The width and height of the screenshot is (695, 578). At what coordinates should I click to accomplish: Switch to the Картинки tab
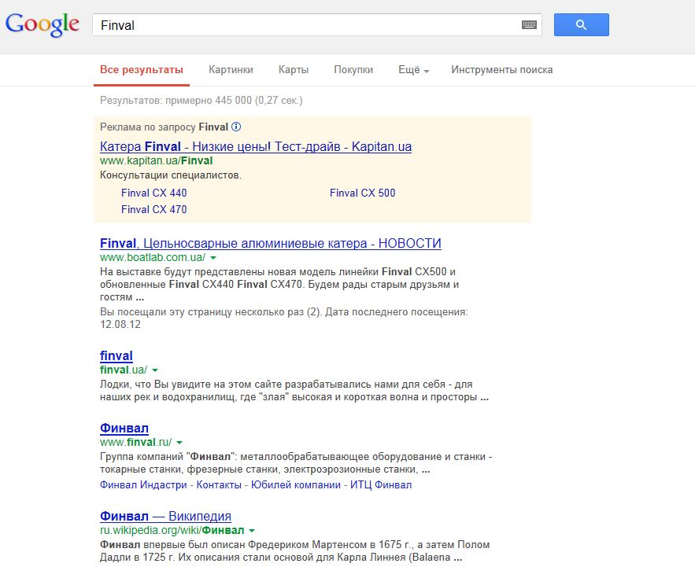231,70
